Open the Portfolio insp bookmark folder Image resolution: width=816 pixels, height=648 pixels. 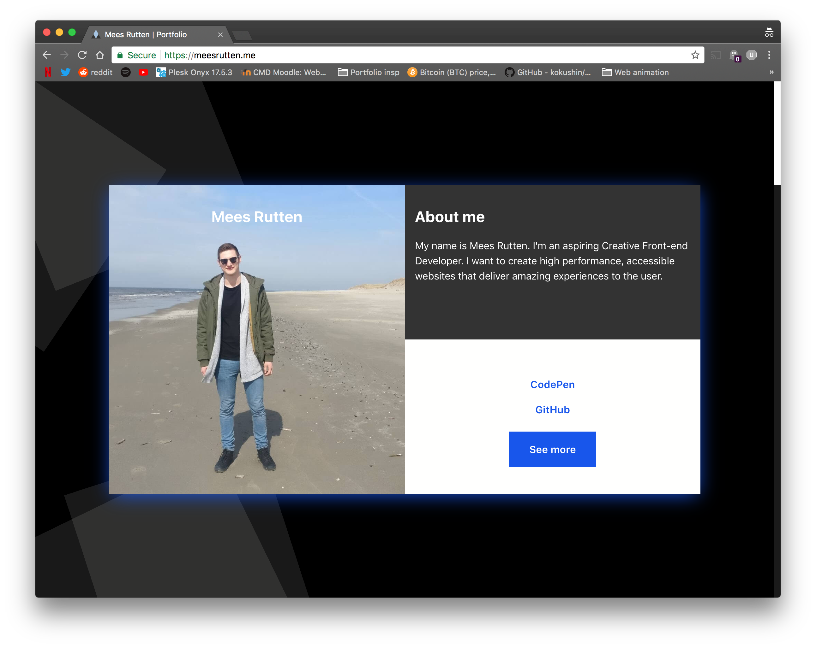click(369, 72)
